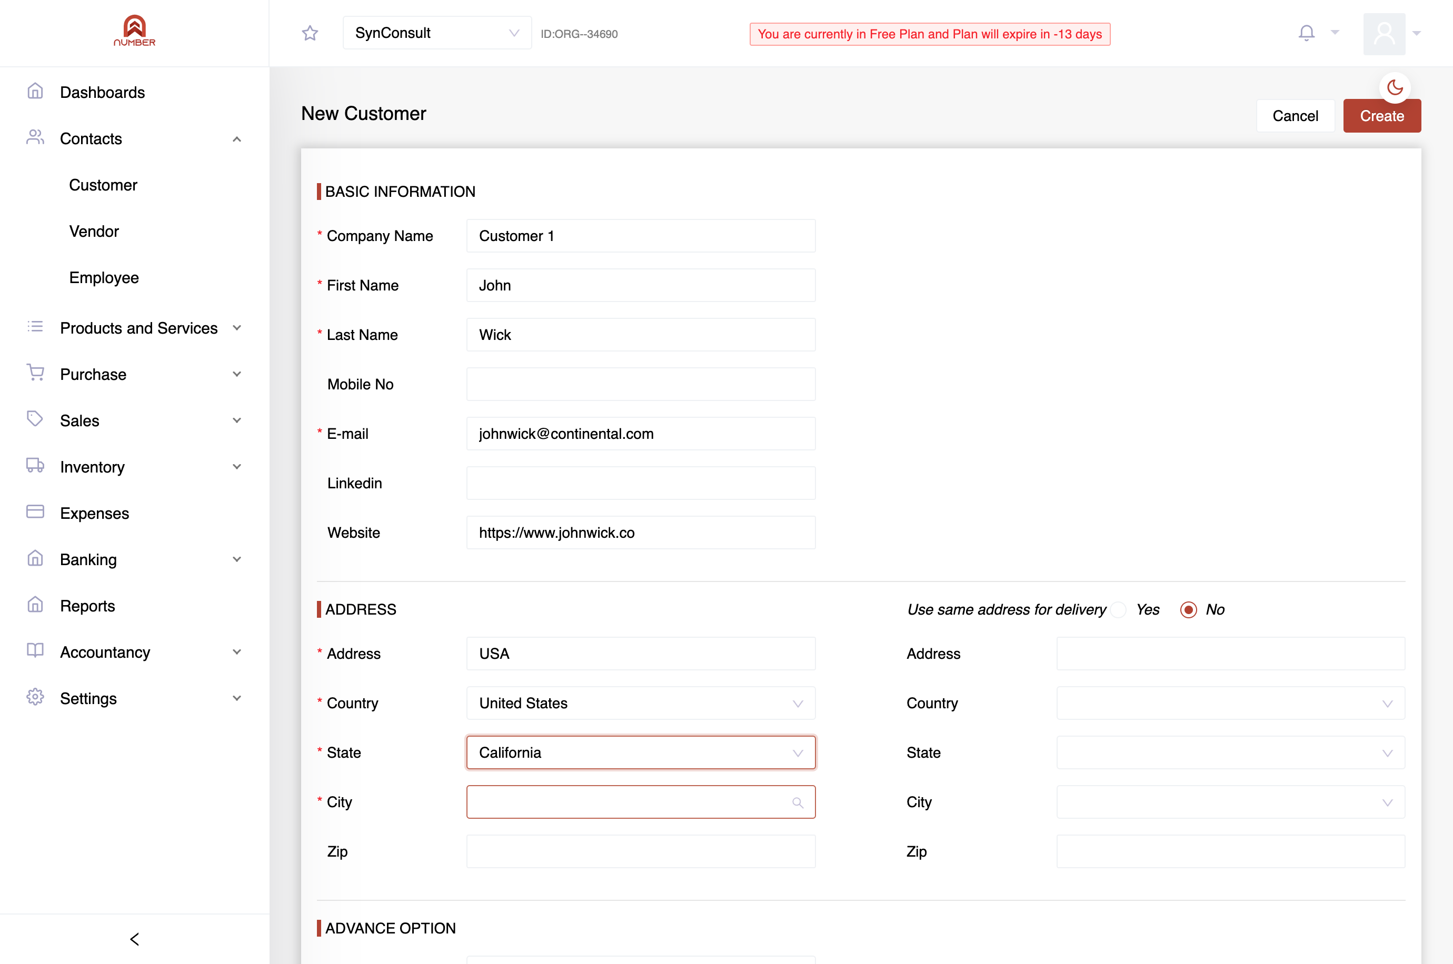Open the delivery Country dropdown

pyautogui.click(x=1230, y=702)
